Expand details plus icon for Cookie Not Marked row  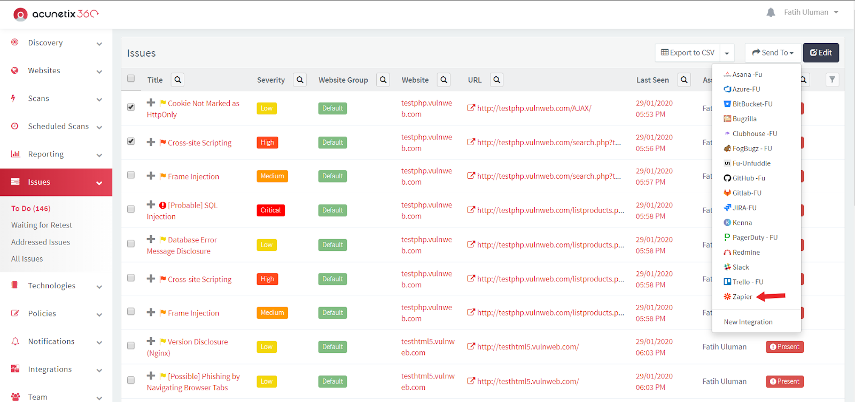coord(151,103)
